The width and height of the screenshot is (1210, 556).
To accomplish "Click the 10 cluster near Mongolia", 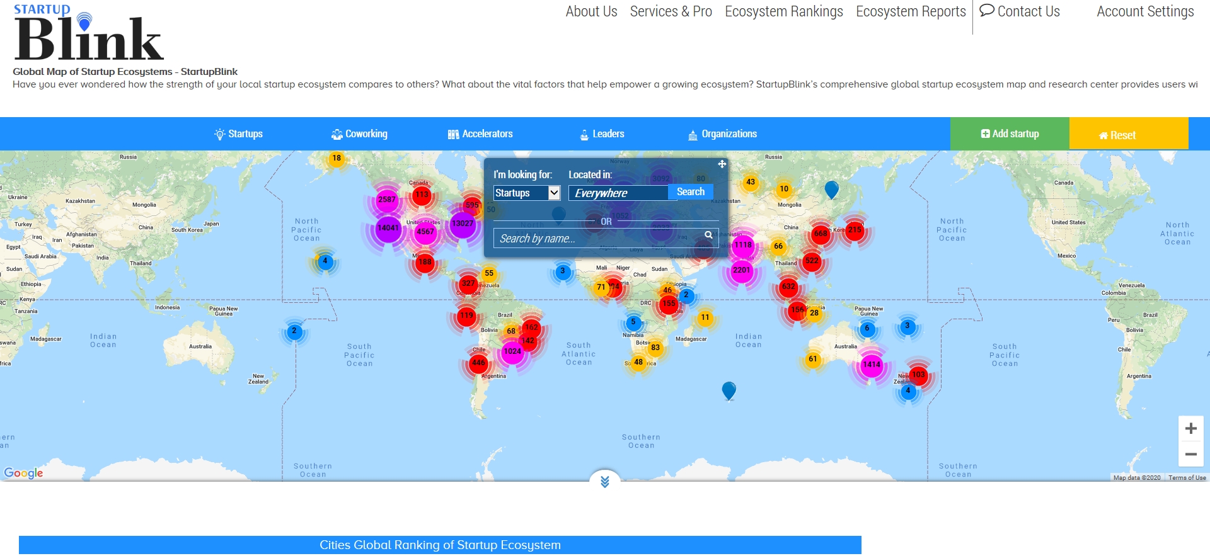I will pyautogui.click(x=784, y=189).
